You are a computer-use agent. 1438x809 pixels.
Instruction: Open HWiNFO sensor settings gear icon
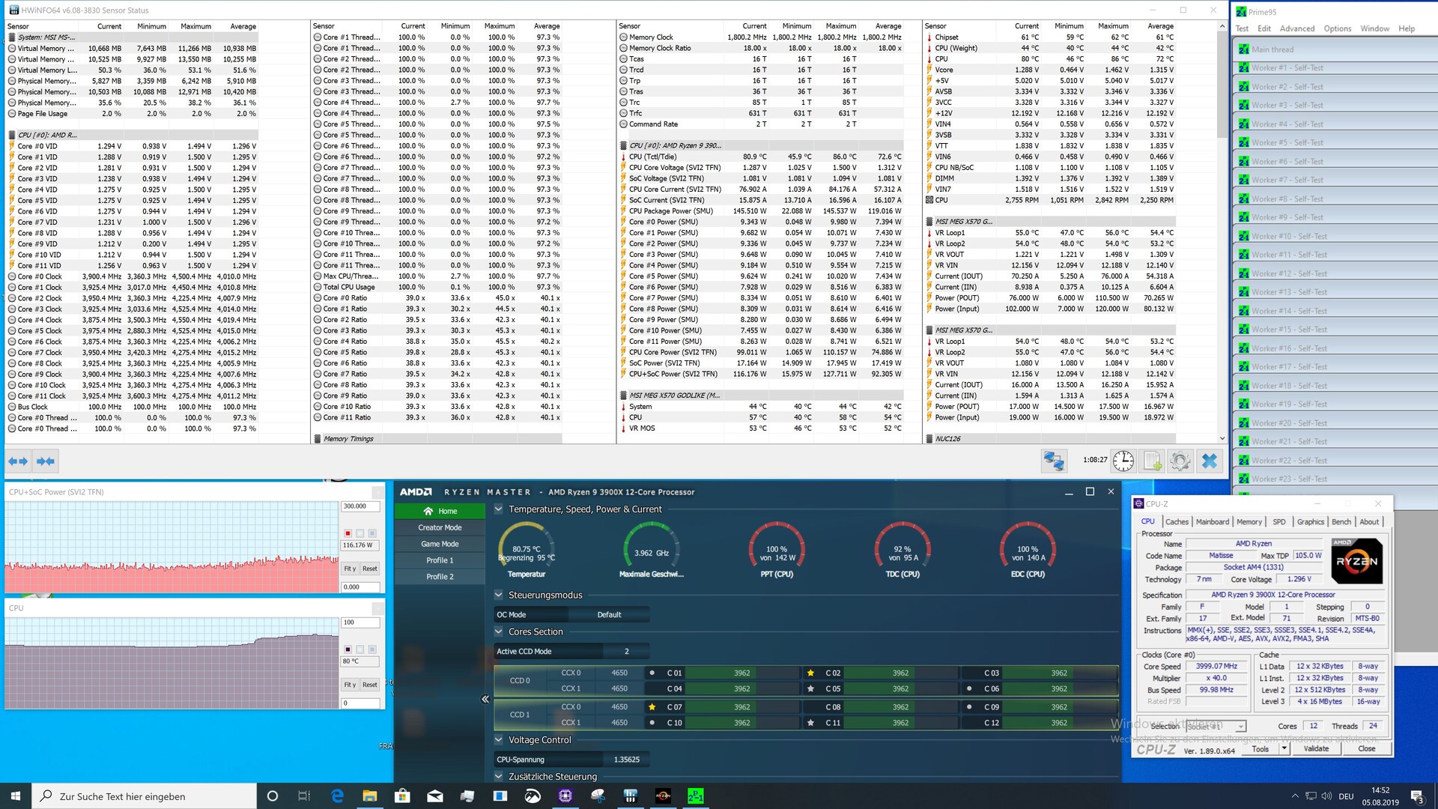click(1180, 461)
